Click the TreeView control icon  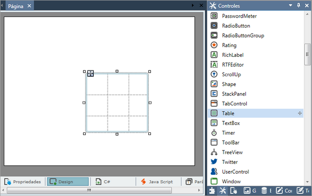click(214, 152)
